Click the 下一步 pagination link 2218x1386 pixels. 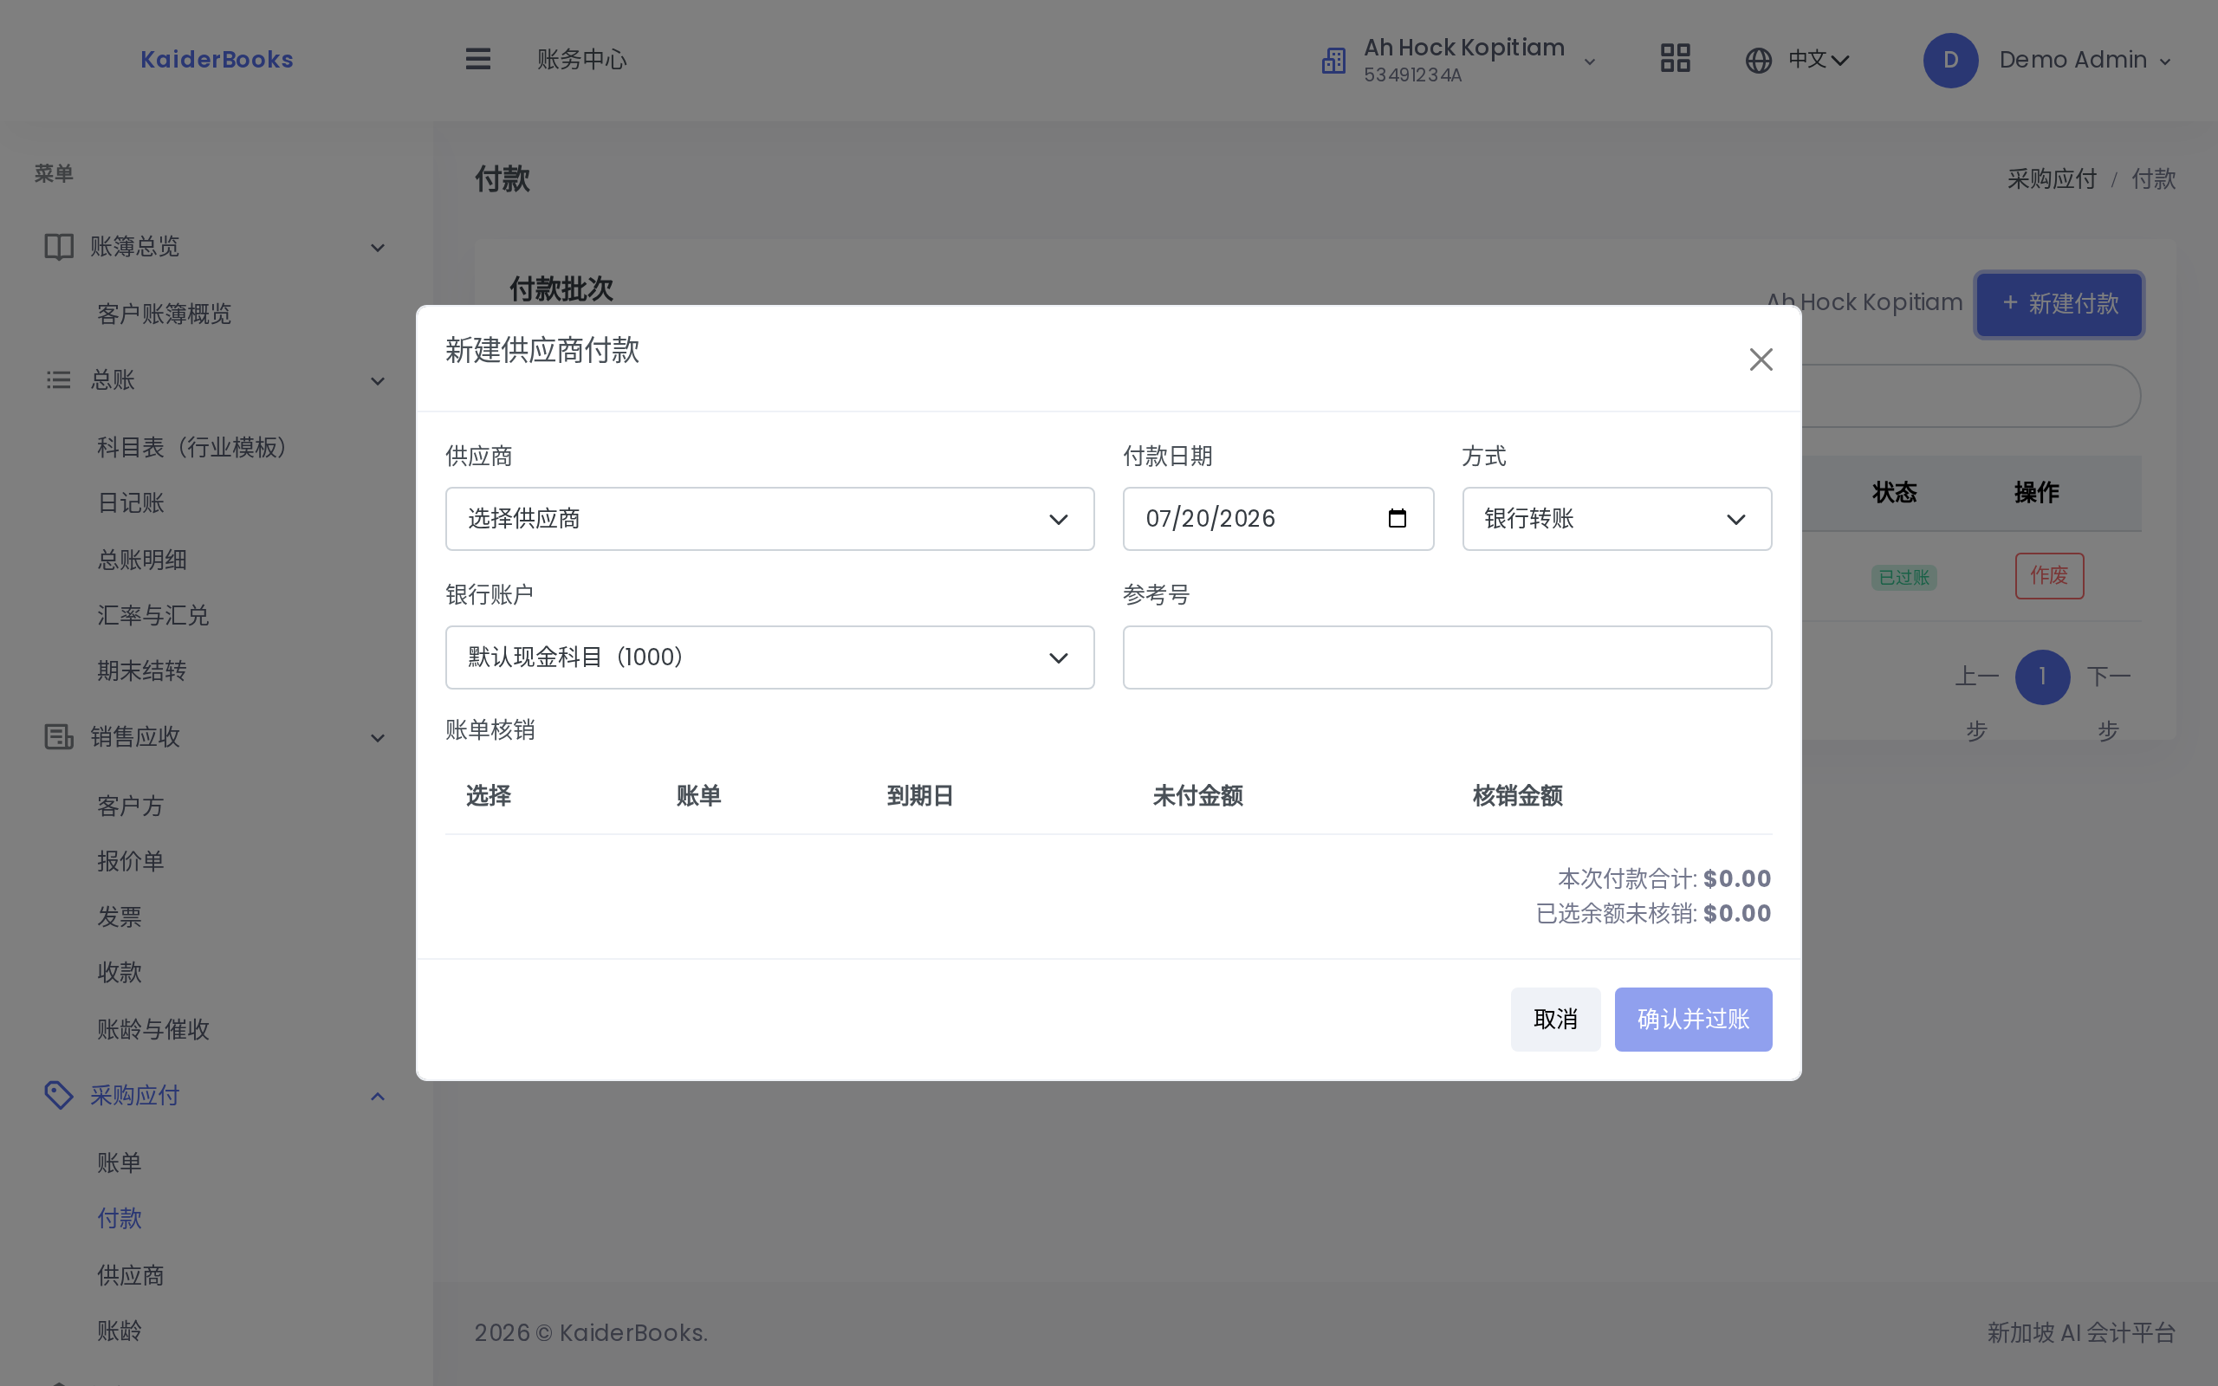tap(2108, 703)
